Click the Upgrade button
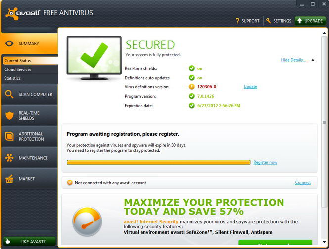Image resolution: width=329 pixels, height=249 pixels. tap(310, 21)
